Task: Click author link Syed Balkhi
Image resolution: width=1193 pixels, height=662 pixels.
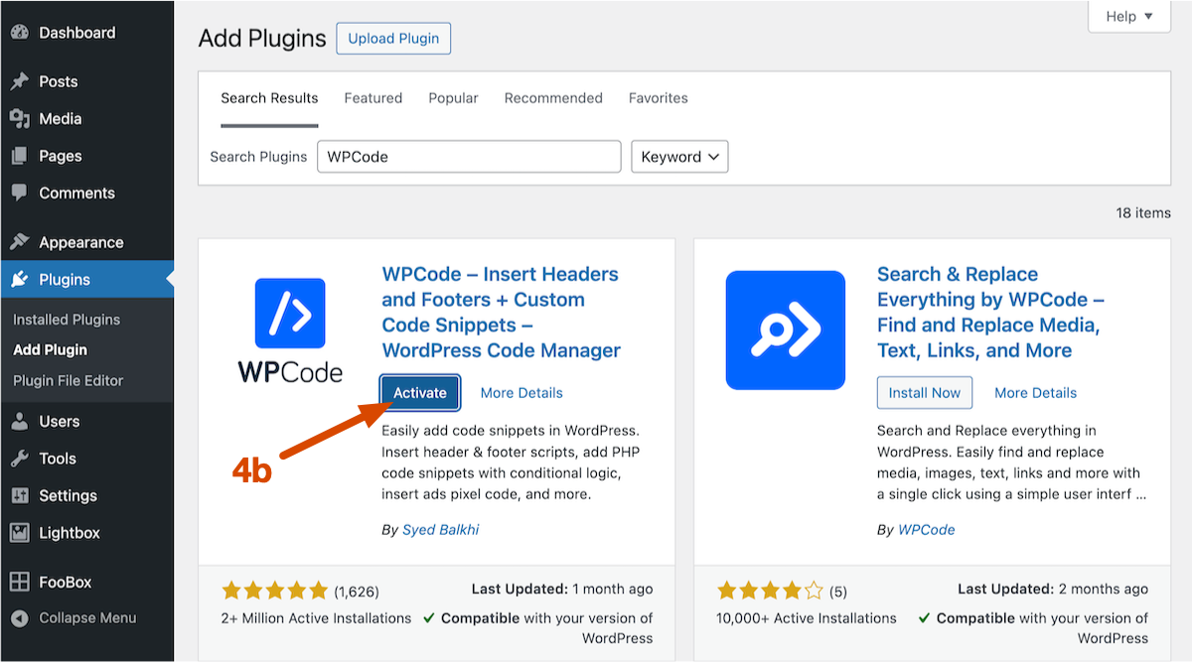Action: pos(440,530)
